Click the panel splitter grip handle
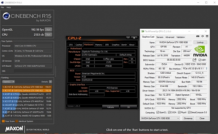 [56, 71]
